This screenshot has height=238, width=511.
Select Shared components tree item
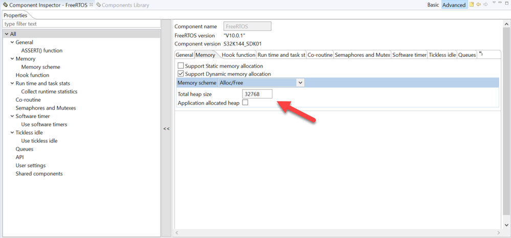[x=39, y=174]
